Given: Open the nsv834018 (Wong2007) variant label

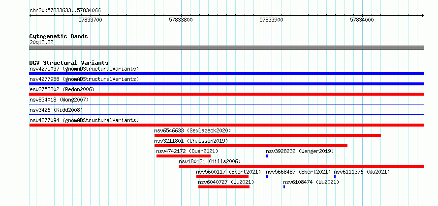Looking at the screenshot, I should click(59, 100).
